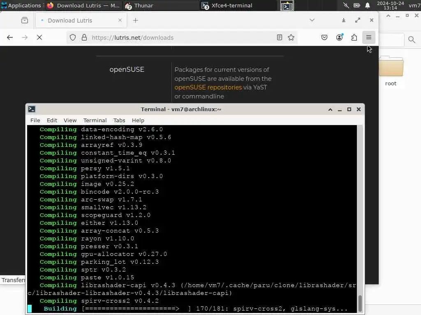Go back in Firefox history

coord(10,37)
